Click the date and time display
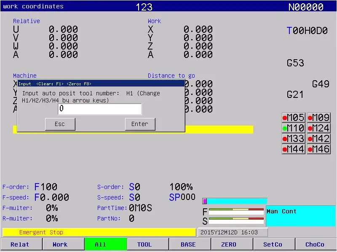Screen dimensions: 337x252 pos(233,232)
